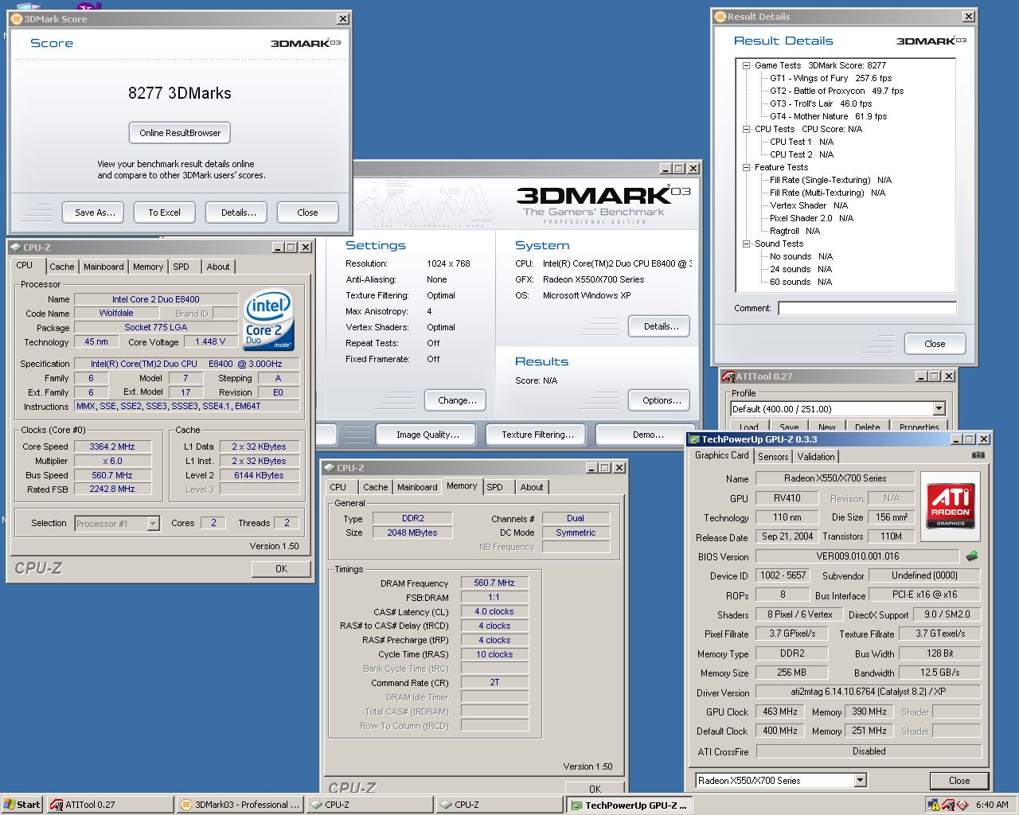
Task: Open the About tab in the CPU-Z Memory window
Action: pyautogui.click(x=532, y=487)
